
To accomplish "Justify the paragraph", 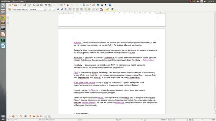I will click(x=81, y=9).
